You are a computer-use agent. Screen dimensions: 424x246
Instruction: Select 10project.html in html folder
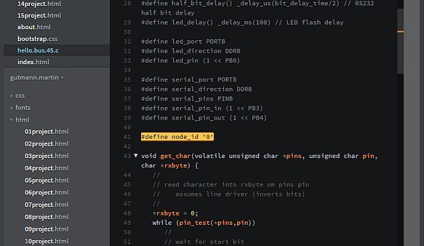click(46, 241)
